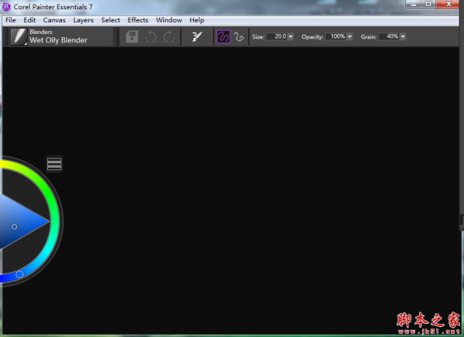The image size is (464, 337).
Task: Maximize the Corel Painter window
Action: 428,5
